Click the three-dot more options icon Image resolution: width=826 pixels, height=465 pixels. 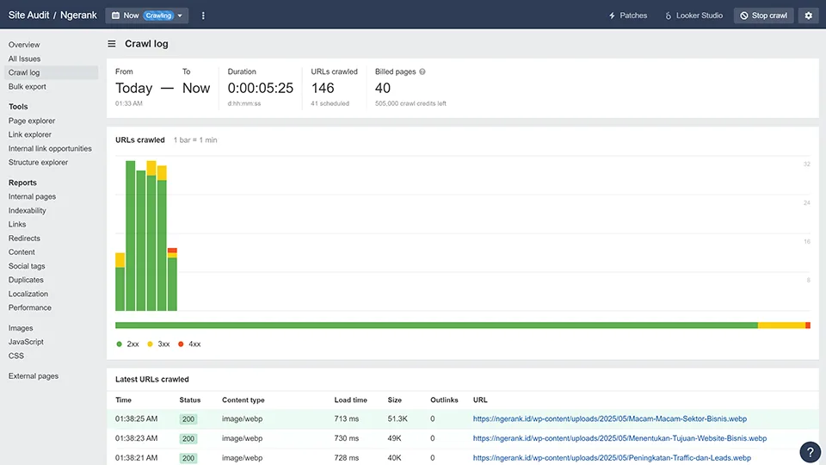(x=203, y=15)
